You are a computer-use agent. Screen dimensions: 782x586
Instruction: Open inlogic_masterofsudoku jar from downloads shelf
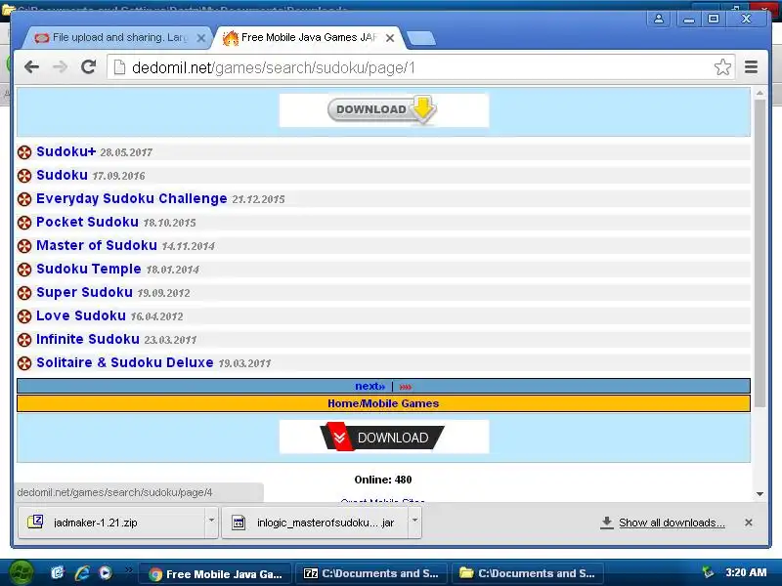pos(315,523)
